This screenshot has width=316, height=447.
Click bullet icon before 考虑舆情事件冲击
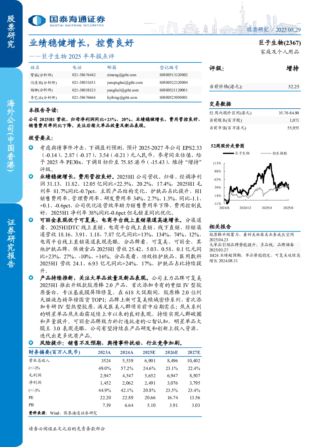(x=31, y=148)
